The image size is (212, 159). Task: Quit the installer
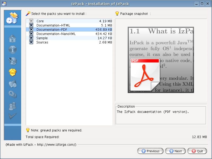[197, 151]
